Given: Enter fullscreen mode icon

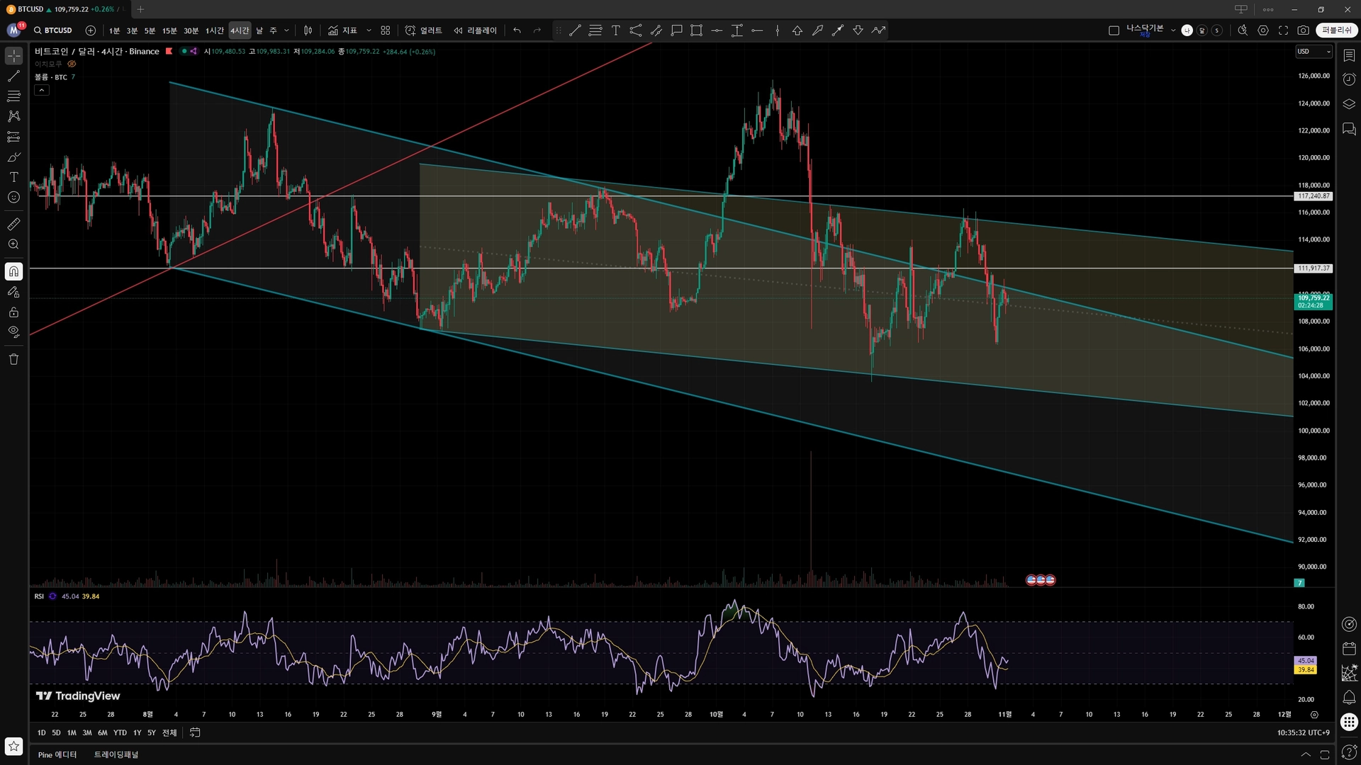Looking at the screenshot, I should point(1283,30).
